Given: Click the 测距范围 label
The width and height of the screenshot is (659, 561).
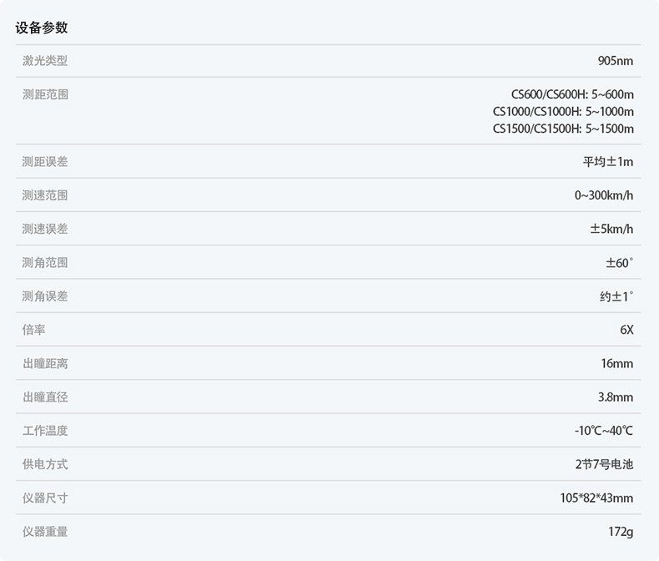Looking at the screenshot, I should [45, 94].
